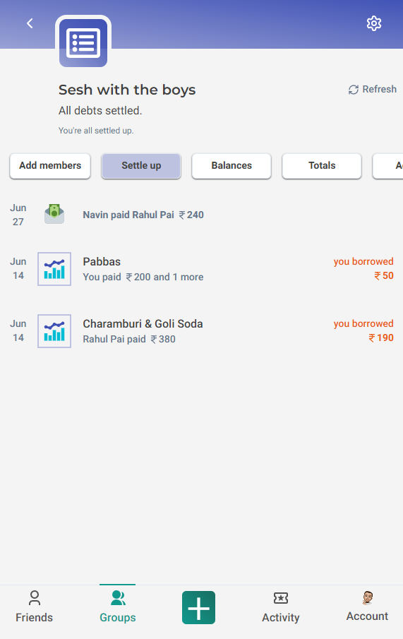
Task: Click the Refresh circular arrows icon
Action: coord(354,90)
